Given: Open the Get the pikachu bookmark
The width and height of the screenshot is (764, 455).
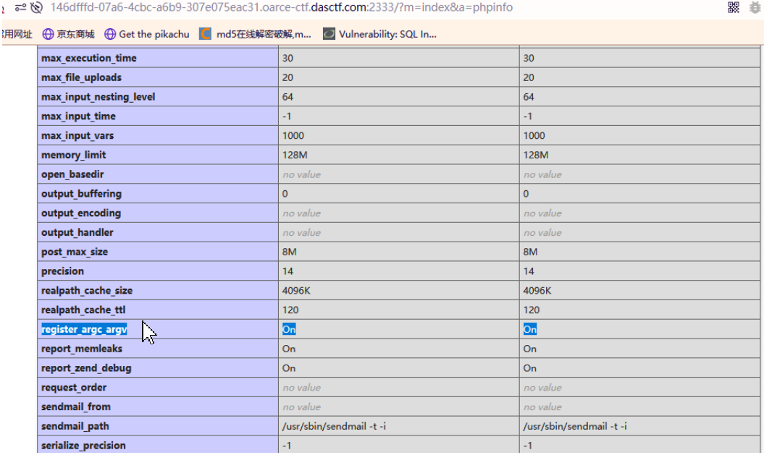Looking at the screenshot, I should click(x=147, y=34).
